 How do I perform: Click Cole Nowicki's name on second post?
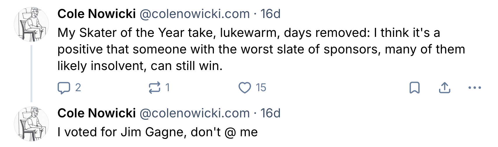(97, 113)
